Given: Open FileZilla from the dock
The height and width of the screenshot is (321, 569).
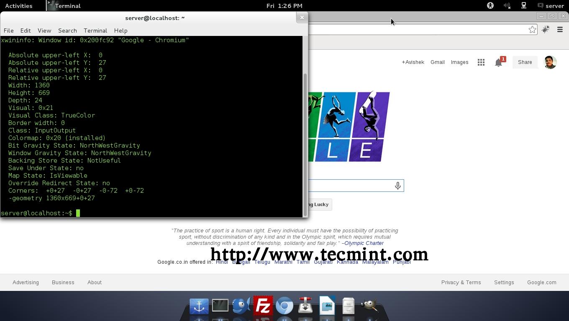Looking at the screenshot, I should click(263, 305).
